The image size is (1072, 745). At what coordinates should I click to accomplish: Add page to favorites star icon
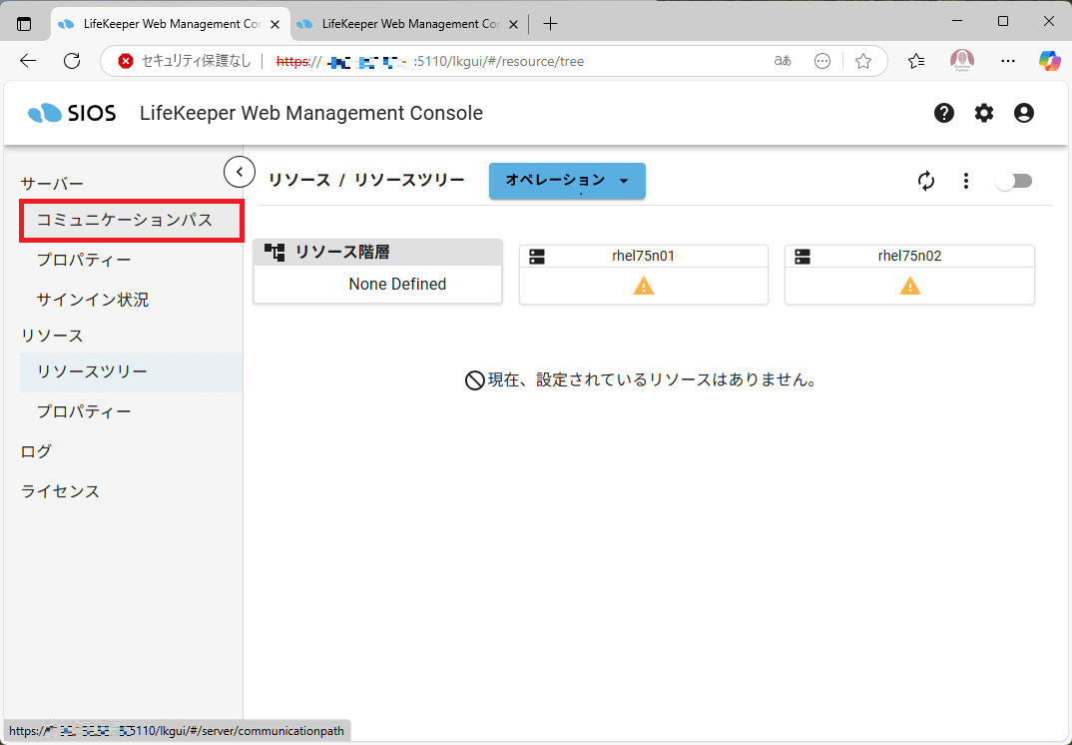click(863, 61)
